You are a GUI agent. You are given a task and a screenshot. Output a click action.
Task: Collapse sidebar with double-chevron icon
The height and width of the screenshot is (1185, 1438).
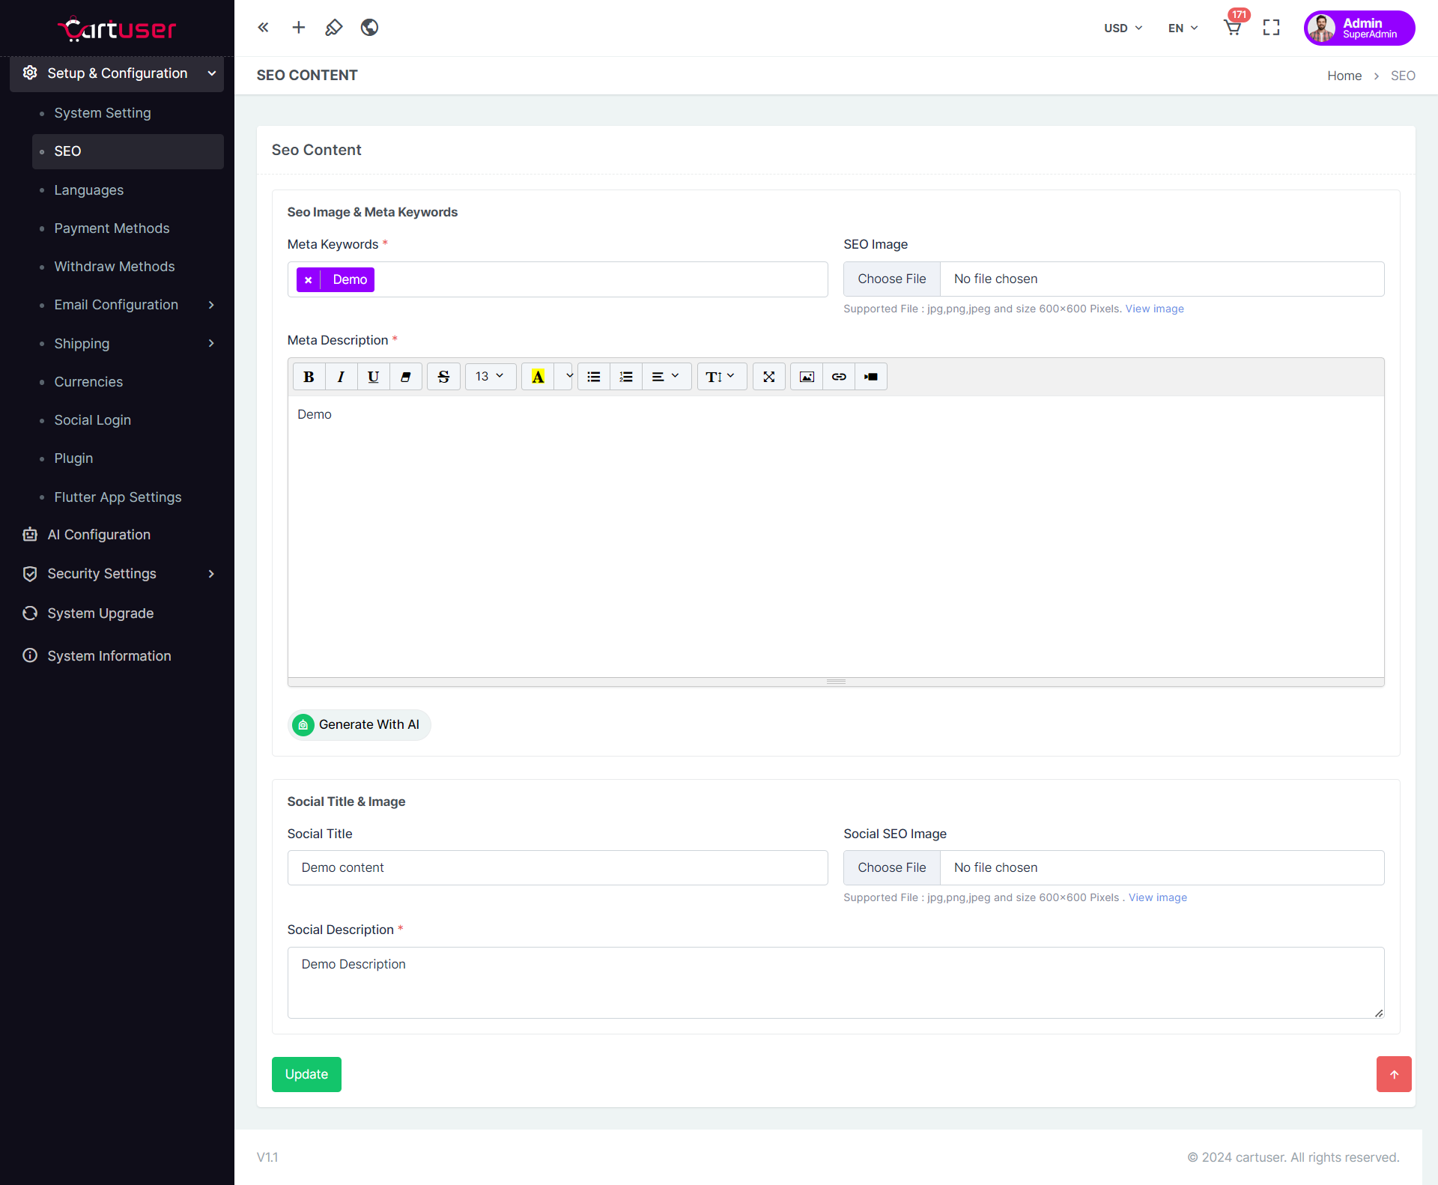(263, 28)
